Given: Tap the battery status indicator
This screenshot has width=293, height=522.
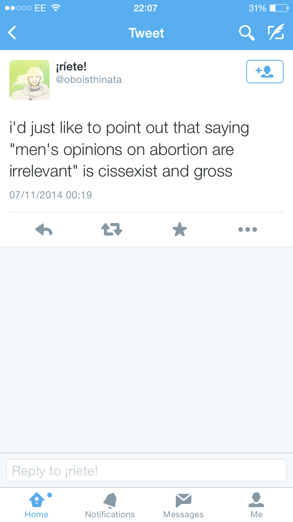Looking at the screenshot, I should click(279, 8).
